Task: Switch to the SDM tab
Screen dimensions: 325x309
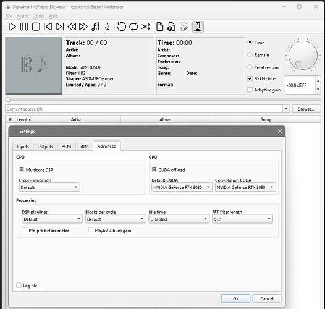Action: coord(84,146)
